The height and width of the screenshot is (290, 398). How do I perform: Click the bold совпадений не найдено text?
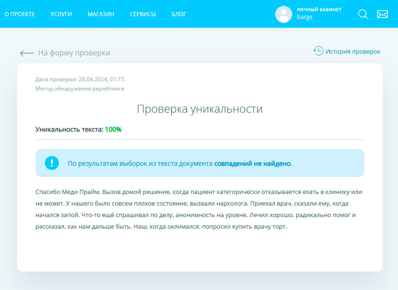pos(252,163)
